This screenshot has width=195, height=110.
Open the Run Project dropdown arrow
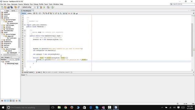point(46,7)
